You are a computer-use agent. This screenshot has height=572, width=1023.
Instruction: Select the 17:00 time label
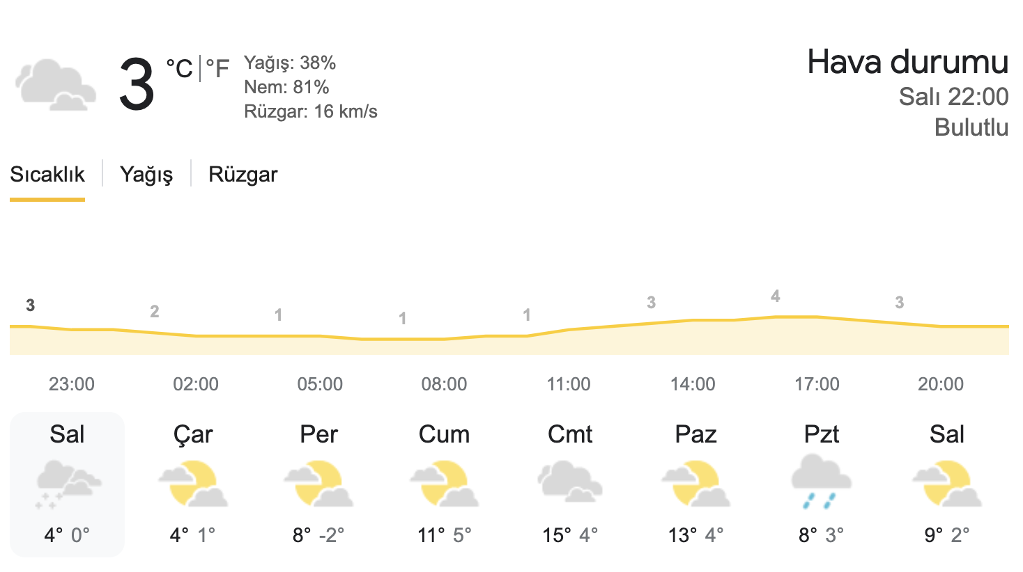coord(817,384)
